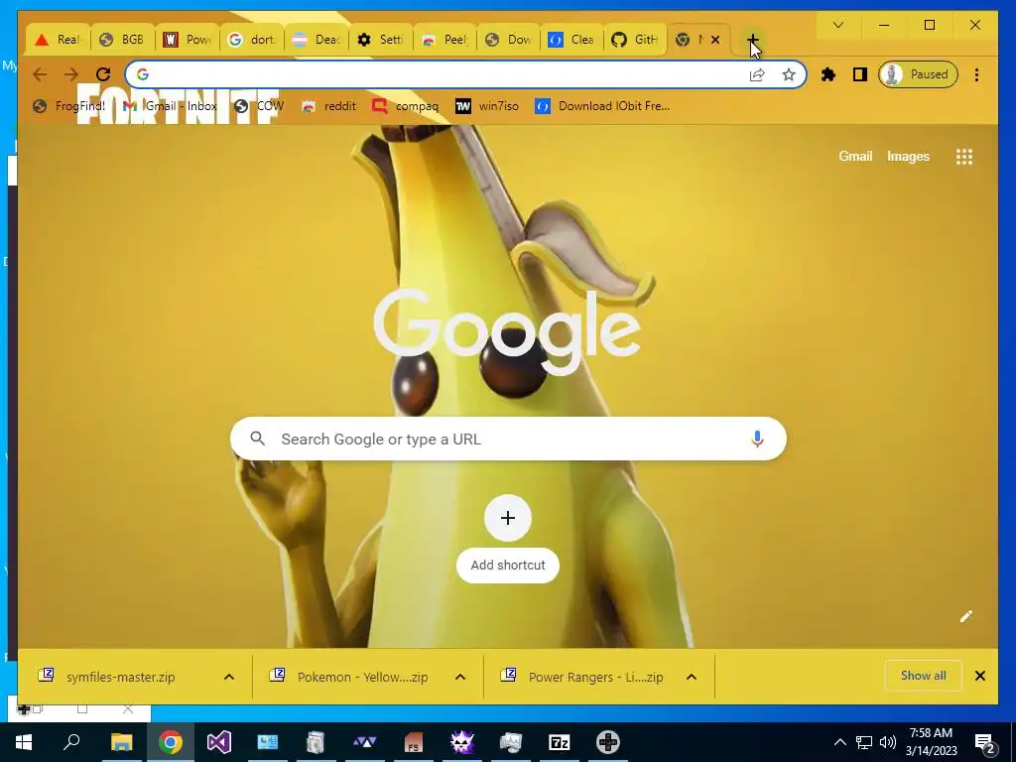This screenshot has width=1016, height=762.
Task: Bookmark this tab with the star icon
Action: pos(789,75)
